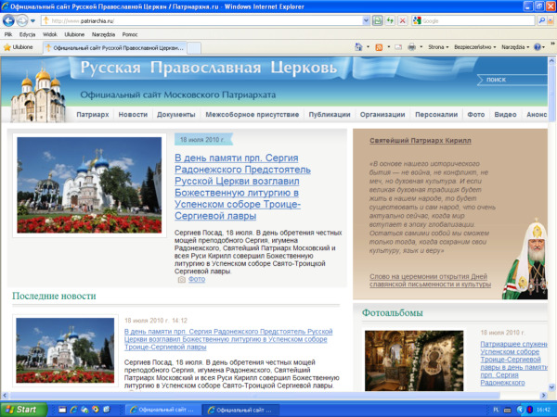Open the Межсоборное присутствие section
557x417 pixels.
click(253, 115)
